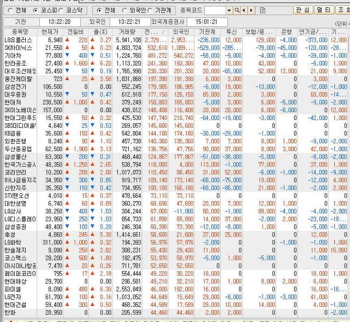Screen dimensions: 350x322
Task: Select the 코스피 radio button
Action: tap(35, 10)
